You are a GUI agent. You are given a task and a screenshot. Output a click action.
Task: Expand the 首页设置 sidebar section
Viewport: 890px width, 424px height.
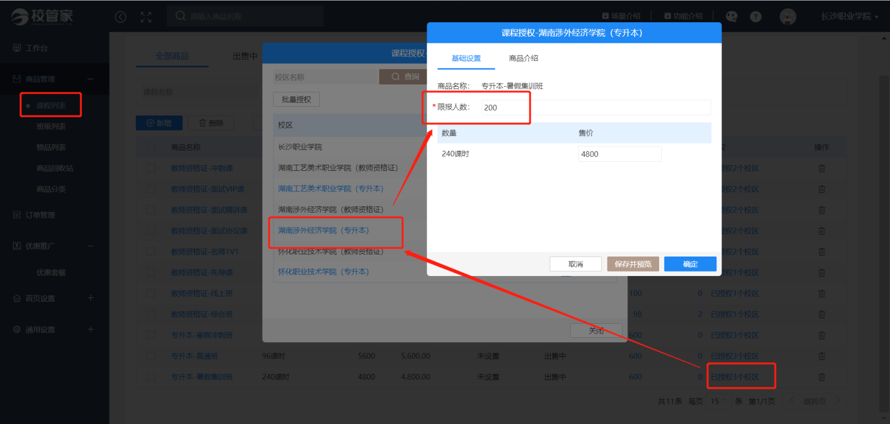click(x=91, y=298)
